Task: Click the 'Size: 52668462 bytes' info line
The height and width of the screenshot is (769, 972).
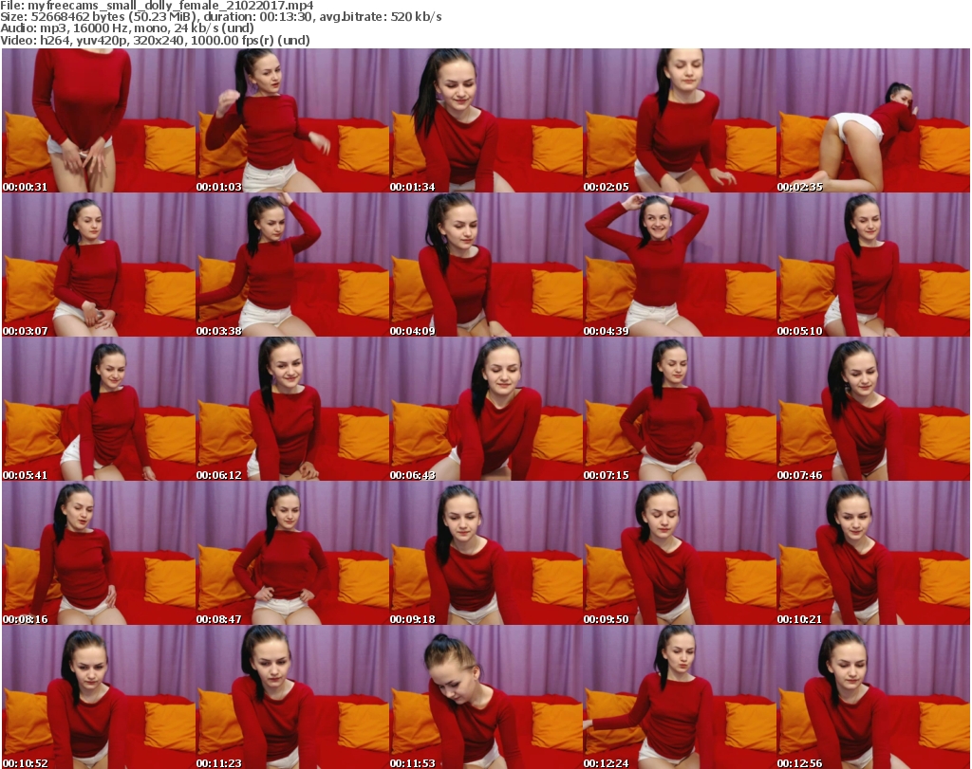Action: click(220, 17)
